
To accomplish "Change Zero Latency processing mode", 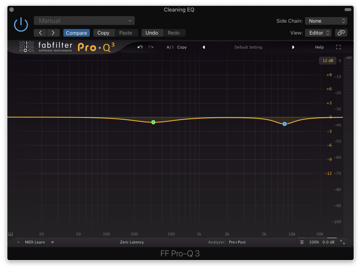I will 132,242.
